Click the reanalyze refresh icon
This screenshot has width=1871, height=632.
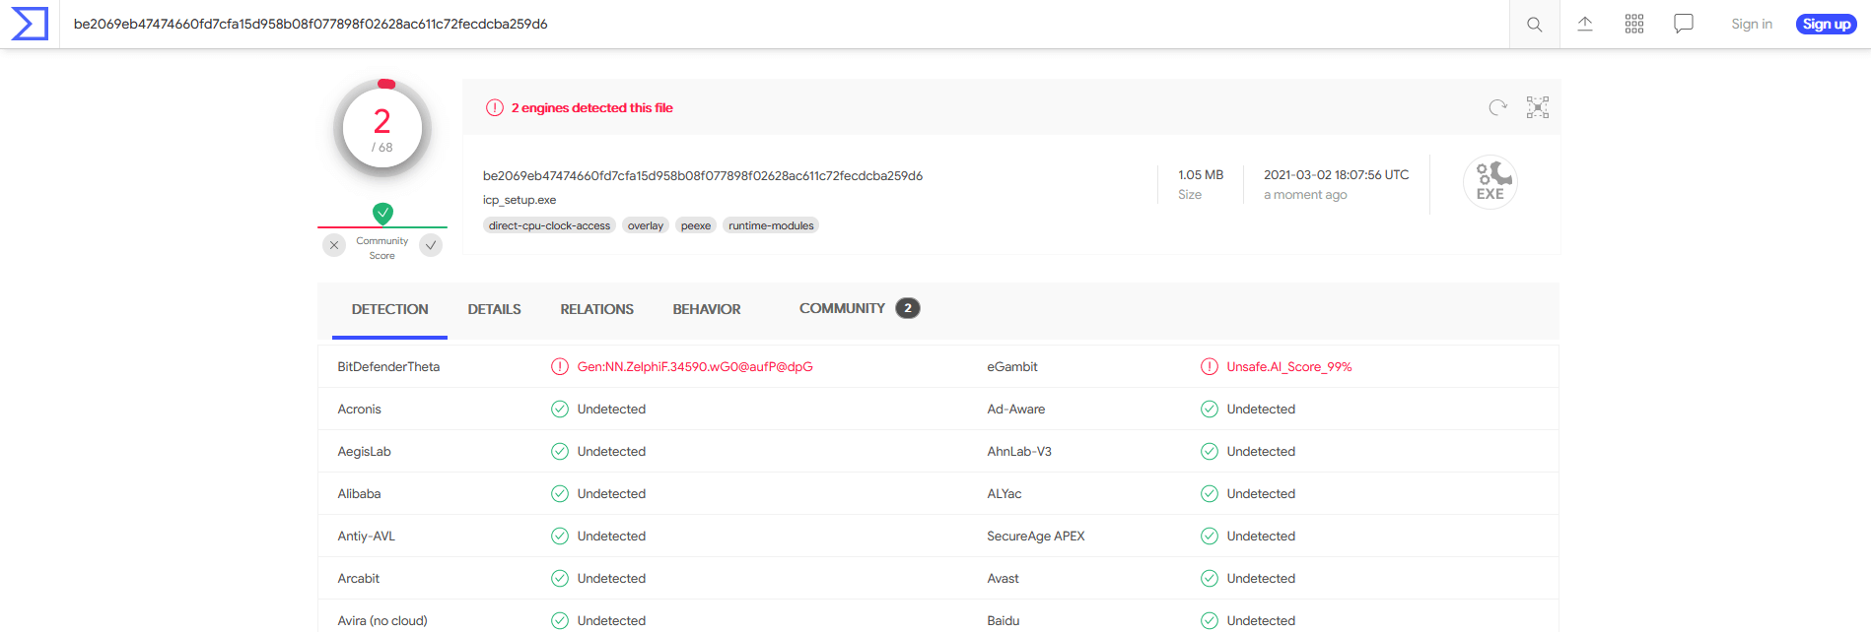(x=1498, y=107)
